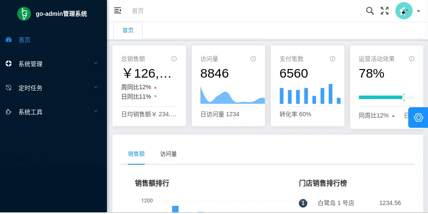This screenshot has width=428, height=214.
Task: Open the 定时任务 sidebar menu
Action: pos(54,88)
